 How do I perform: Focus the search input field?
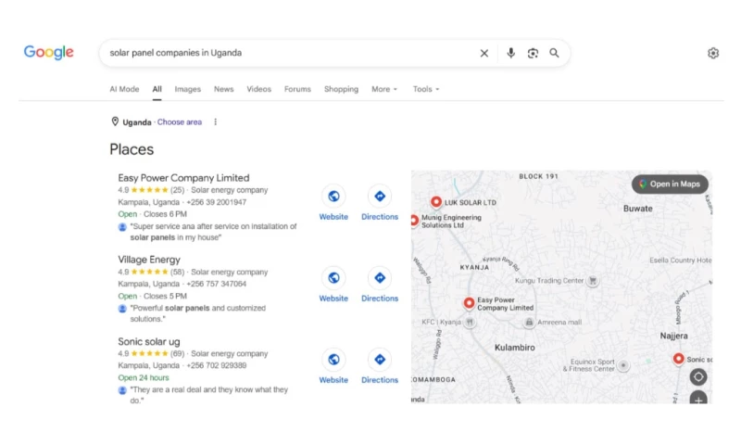click(293, 53)
